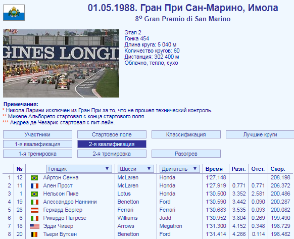This screenshot has height=239, width=294.
Task: Click the note about Микеле Альборето
Action: [x=74, y=116]
